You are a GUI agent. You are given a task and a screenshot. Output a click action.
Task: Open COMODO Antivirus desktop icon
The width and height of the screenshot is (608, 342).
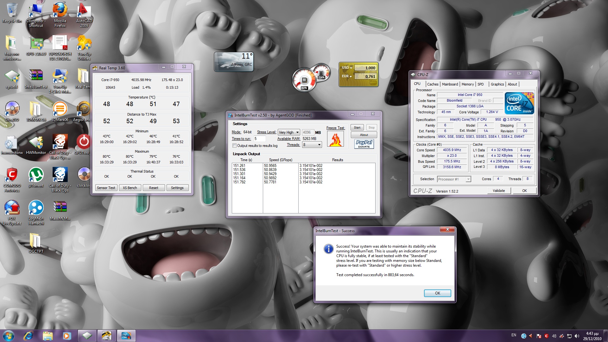coord(12,180)
